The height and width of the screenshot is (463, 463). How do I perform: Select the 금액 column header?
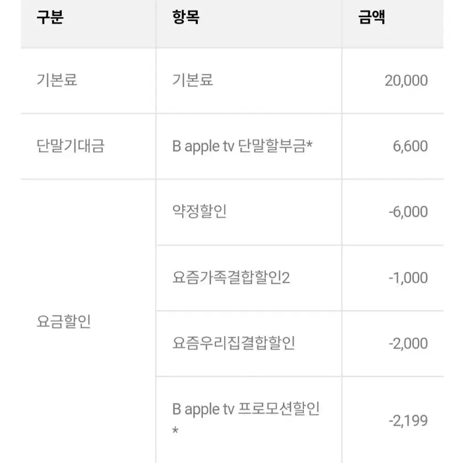coord(371,17)
